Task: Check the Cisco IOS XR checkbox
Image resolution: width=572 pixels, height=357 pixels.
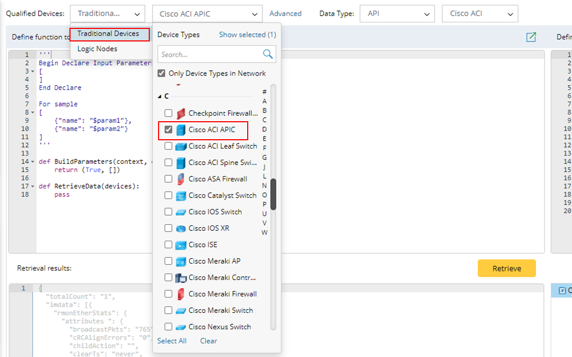Action: (168, 228)
